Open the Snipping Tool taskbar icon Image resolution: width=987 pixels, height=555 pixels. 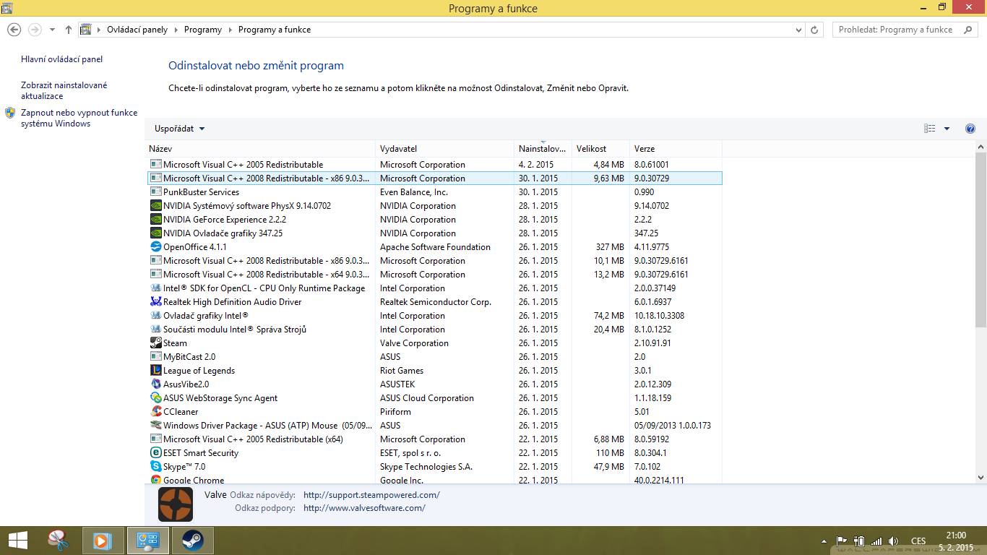tap(59, 541)
